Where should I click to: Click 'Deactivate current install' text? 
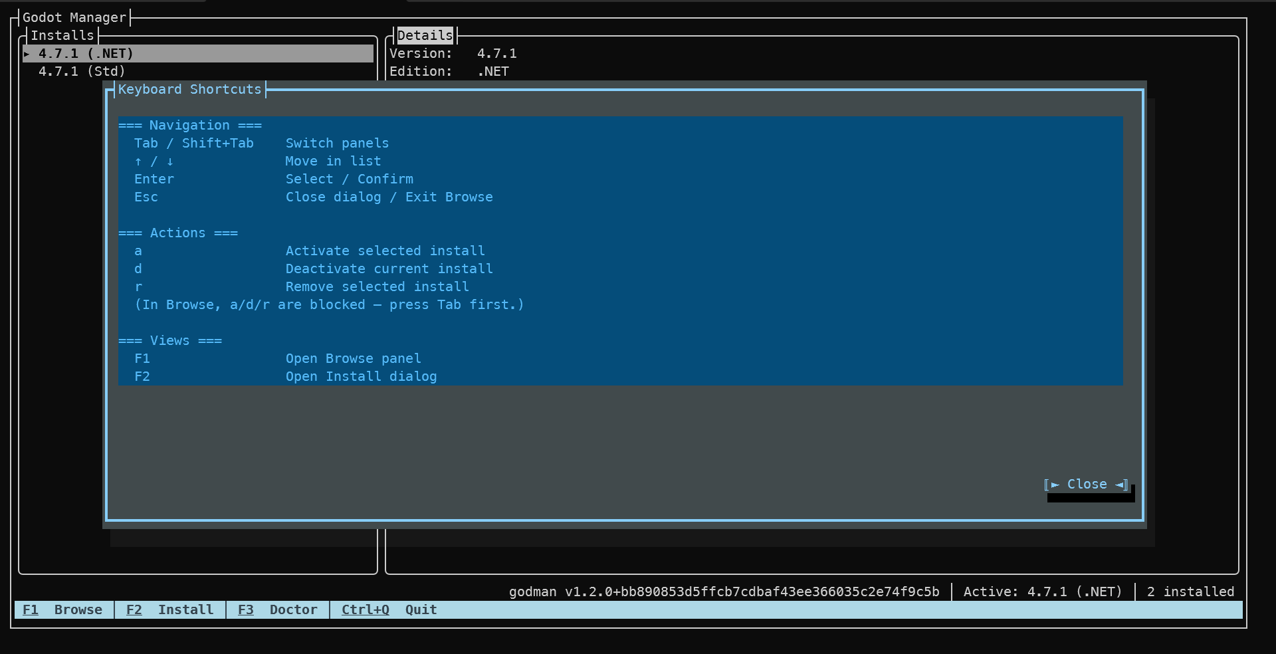coord(389,269)
